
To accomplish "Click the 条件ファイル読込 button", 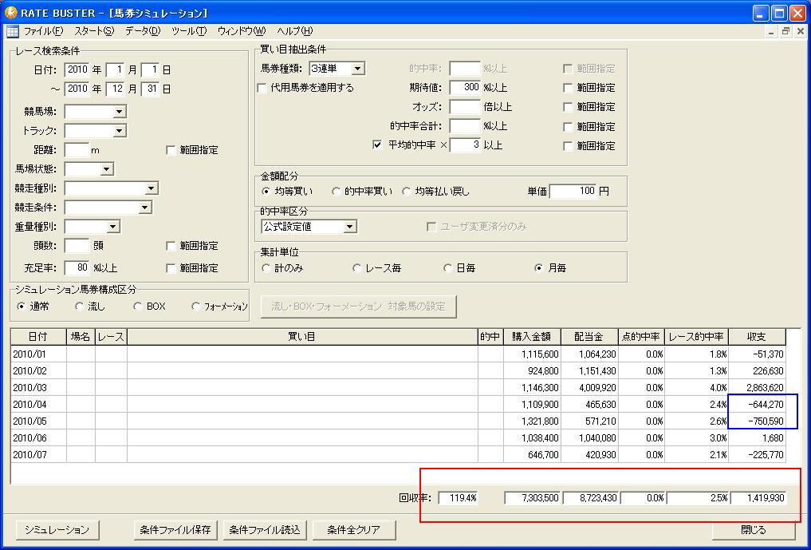I will [x=265, y=530].
